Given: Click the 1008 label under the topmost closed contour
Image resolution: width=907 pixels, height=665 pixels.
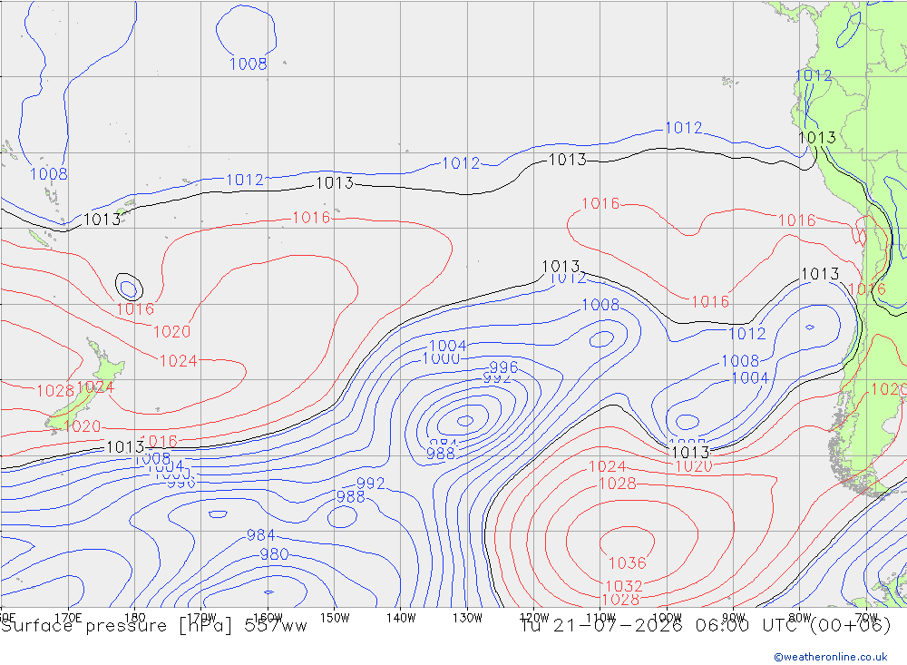Looking at the screenshot, I should pyautogui.click(x=249, y=64).
